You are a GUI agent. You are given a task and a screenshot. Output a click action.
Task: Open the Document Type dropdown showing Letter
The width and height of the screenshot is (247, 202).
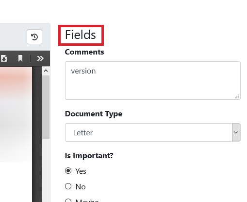[x=153, y=132]
